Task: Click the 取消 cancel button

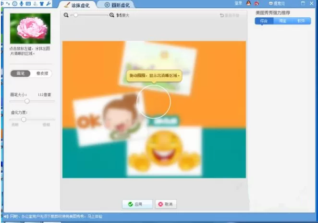Action: pyautogui.click(x=166, y=204)
